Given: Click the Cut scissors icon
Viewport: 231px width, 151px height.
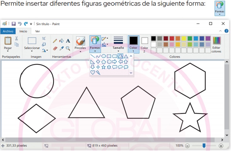Looking at the screenshot, I should (16, 38).
